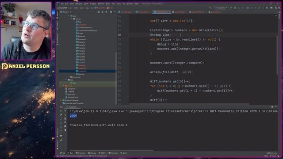Click collapse all icon in Project panel header
The height and width of the screenshot is (159, 283).
click(106, 12)
